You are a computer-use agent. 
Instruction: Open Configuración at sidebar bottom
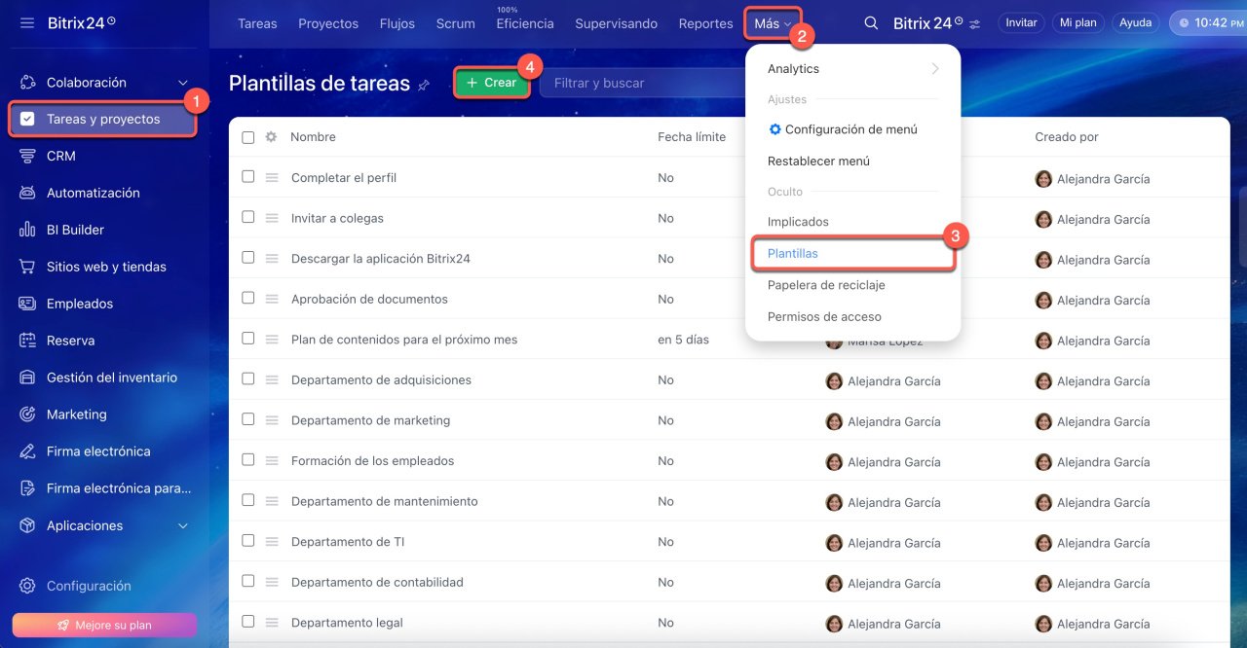point(88,586)
